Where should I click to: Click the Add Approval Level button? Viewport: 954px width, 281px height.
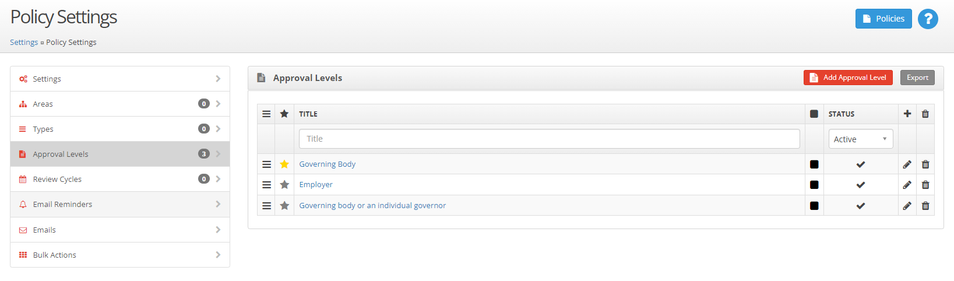pyautogui.click(x=848, y=78)
